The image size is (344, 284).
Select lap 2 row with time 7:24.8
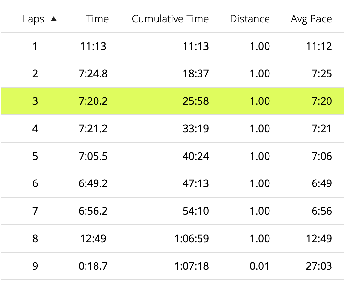click(172, 74)
